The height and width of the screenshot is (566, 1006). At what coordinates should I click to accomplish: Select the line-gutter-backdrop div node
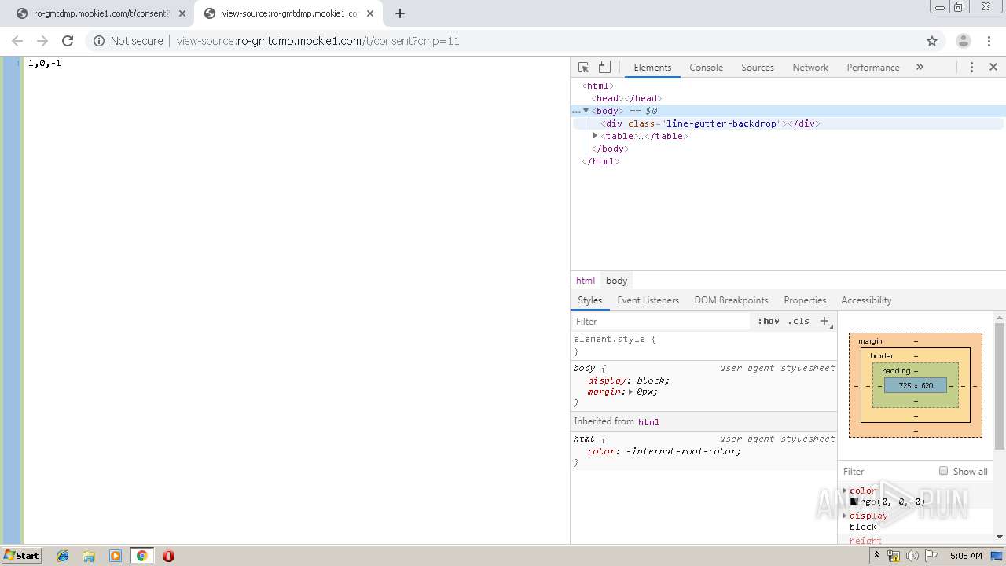click(710, 123)
